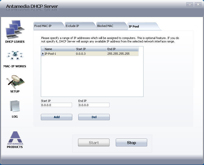Click the greyed-out Start button
Viewport: 204px width, 165px height.
click(x=94, y=143)
